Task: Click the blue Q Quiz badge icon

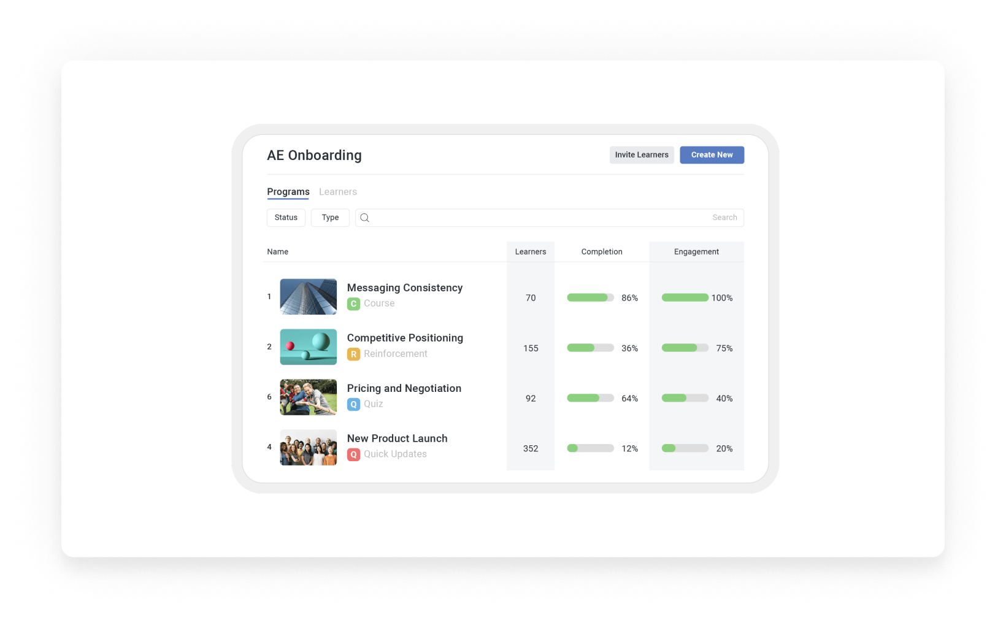Action: tap(353, 404)
